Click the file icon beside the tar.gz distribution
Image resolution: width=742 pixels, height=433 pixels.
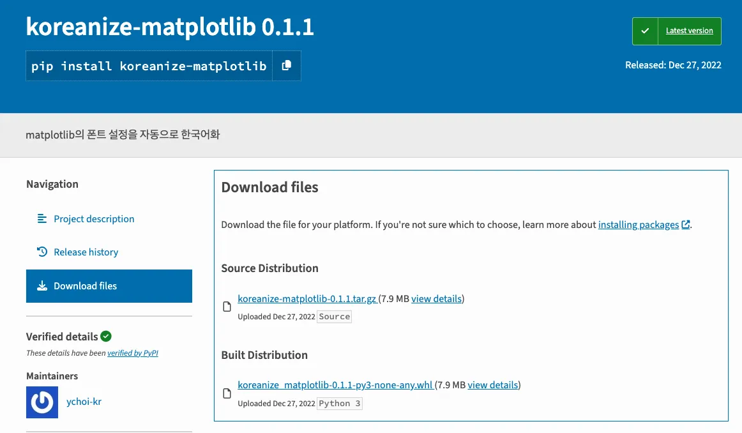[227, 307]
